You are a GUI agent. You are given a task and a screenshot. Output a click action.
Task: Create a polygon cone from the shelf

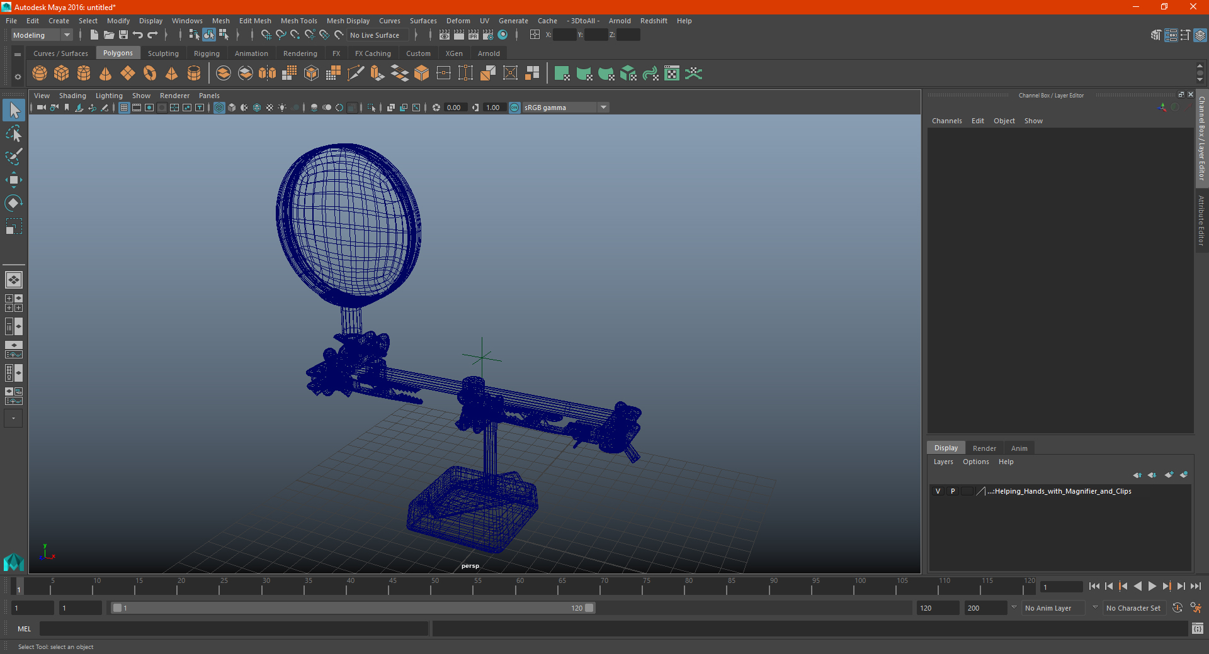106,74
